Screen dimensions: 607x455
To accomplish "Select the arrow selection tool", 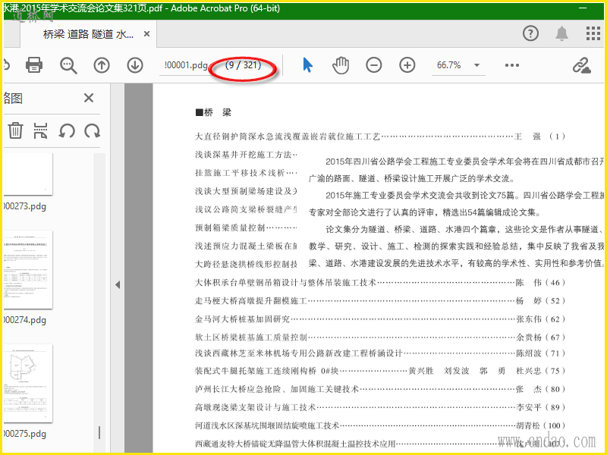I will pos(307,65).
